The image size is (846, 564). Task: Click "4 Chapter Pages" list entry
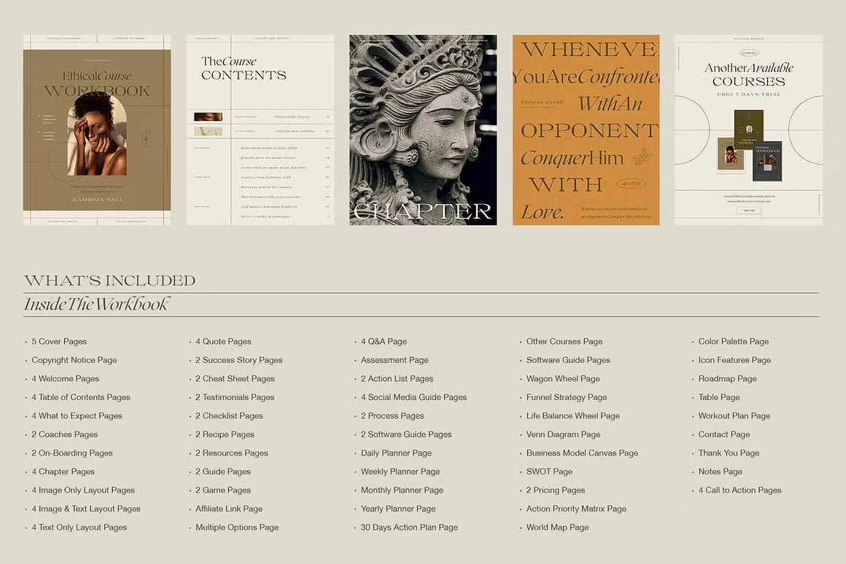63,471
